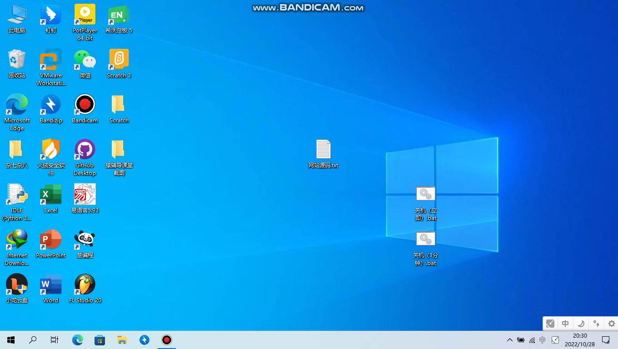Viewport: 618px width, 349px height.
Task: Open the Task View button in the taskbar
Action: click(55, 340)
